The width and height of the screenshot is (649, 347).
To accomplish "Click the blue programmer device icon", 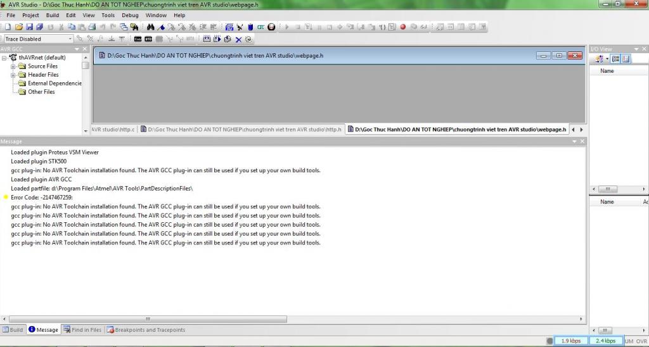I will pos(250,27).
